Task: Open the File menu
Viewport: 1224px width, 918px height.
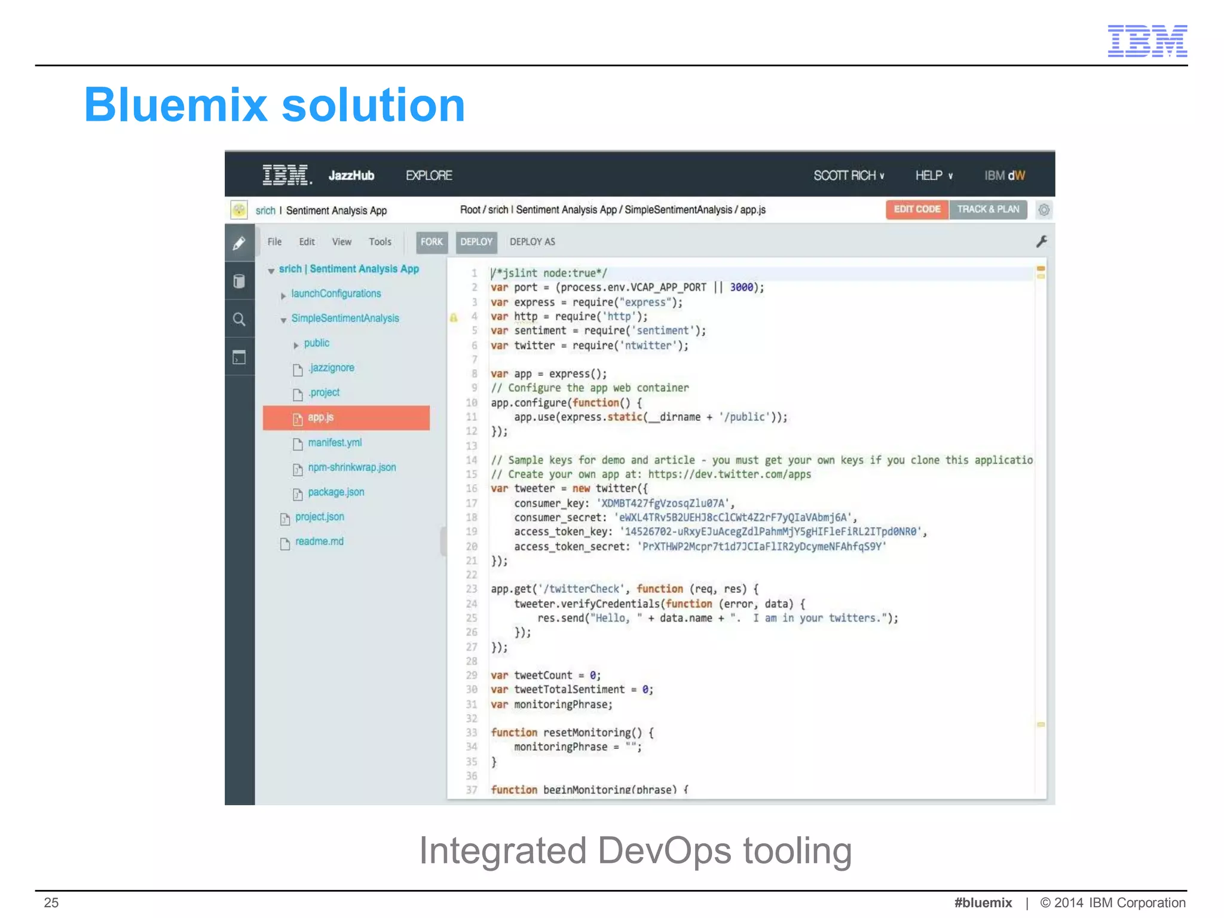Action: [274, 241]
